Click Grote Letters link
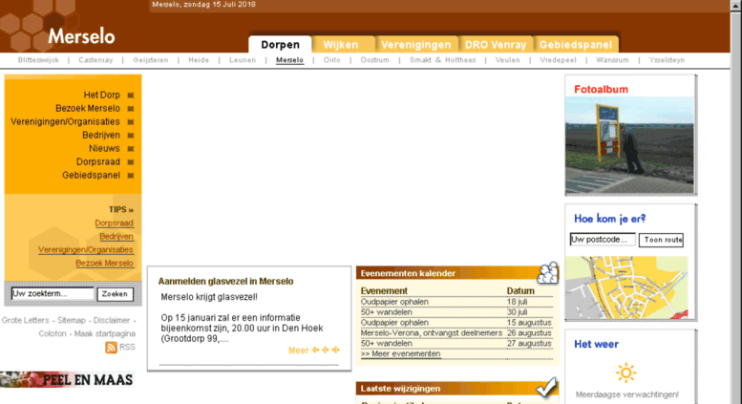 [25, 320]
